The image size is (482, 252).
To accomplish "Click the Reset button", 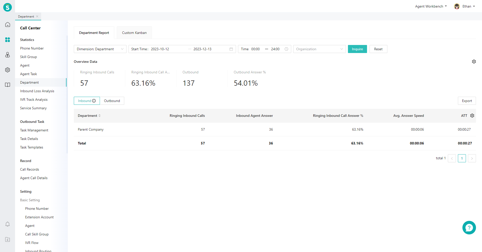I will (x=378, y=49).
